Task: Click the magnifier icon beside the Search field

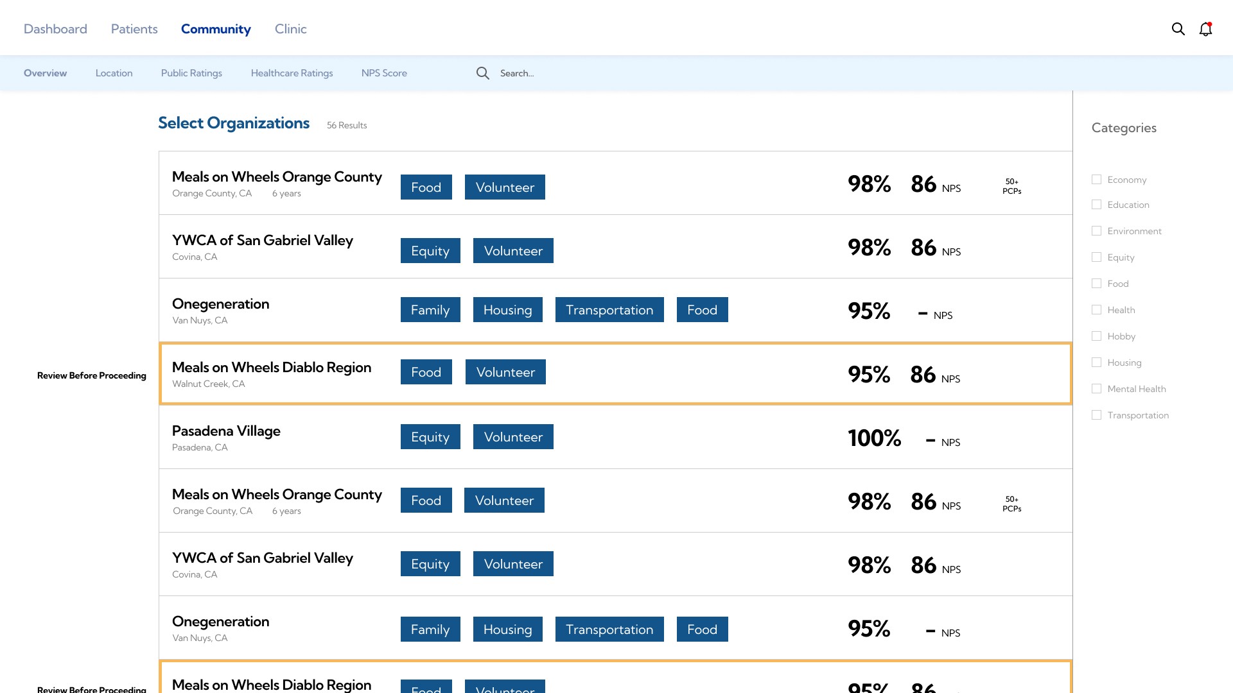Action: [482, 73]
